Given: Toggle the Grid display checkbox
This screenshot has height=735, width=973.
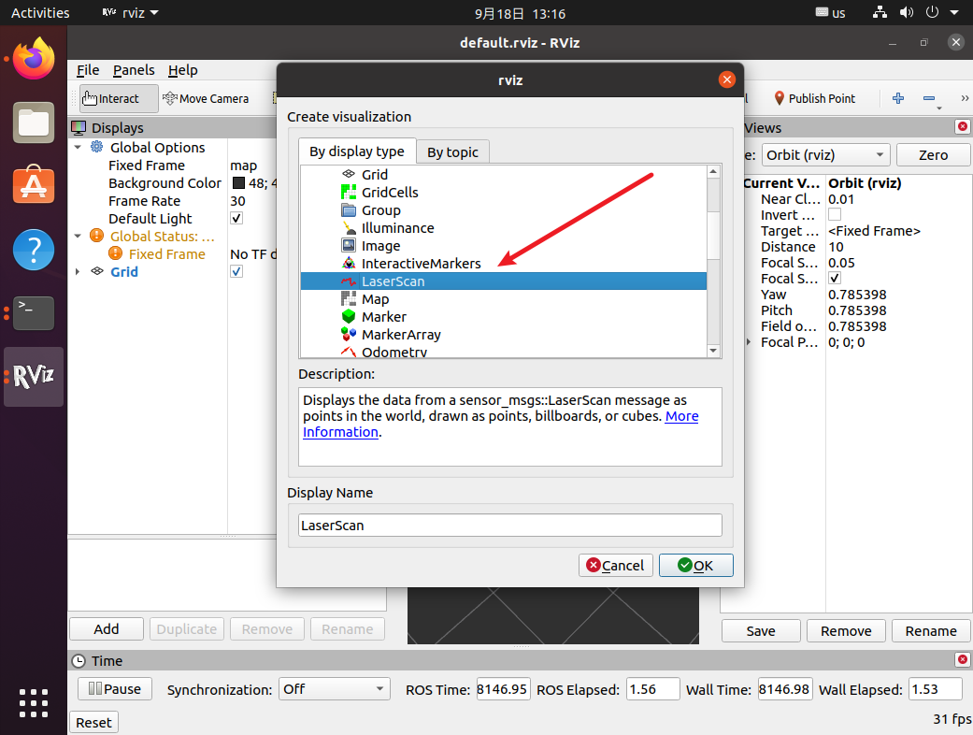Looking at the screenshot, I should coord(236,272).
